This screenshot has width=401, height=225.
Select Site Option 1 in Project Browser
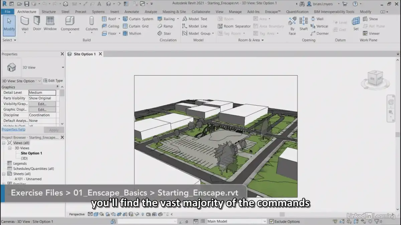(x=31, y=153)
